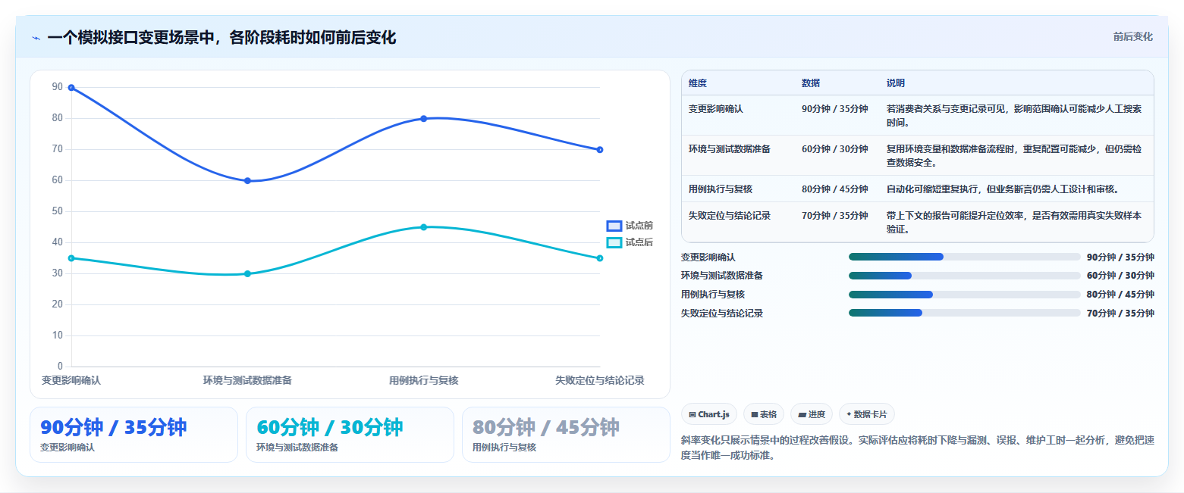Click the table data cell 80分钟 / 45分钟
The image size is (1184, 493).
834,189
